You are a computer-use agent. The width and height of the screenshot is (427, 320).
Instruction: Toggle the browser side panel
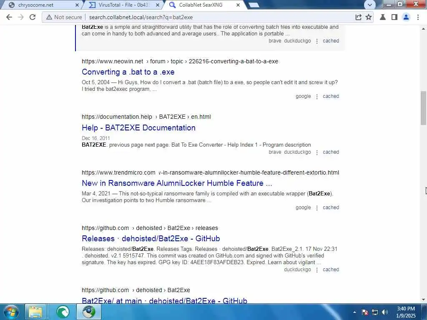coord(394,17)
